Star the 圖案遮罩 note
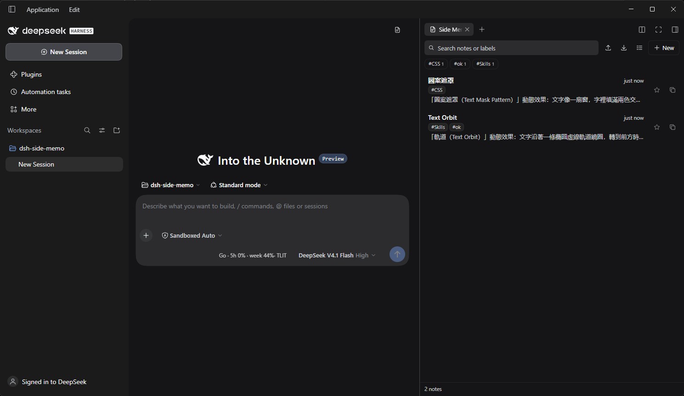Viewport: 684px width, 396px height. (657, 90)
